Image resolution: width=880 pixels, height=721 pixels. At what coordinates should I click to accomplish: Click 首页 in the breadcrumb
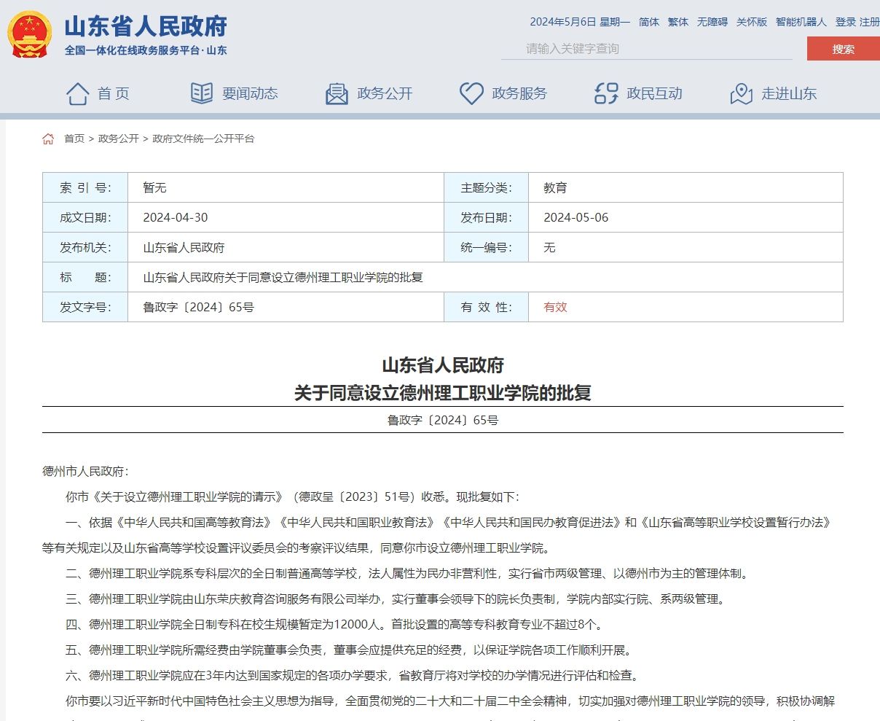click(x=74, y=139)
